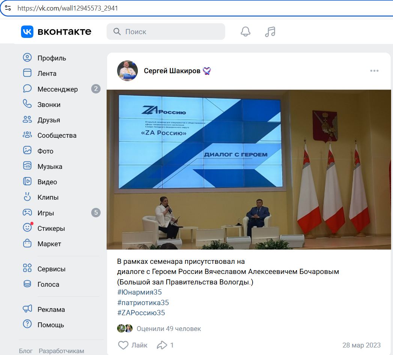Open Сообщества in the sidebar
The image size is (393, 355).
tap(57, 135)
